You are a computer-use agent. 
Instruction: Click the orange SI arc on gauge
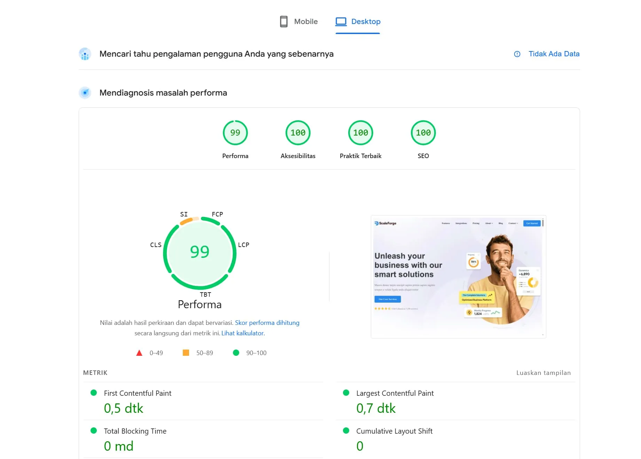[x=187, y=221]
